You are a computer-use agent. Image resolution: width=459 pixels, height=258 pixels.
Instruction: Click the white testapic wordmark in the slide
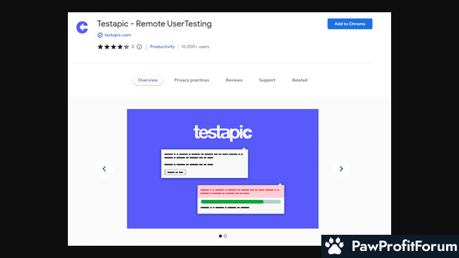222,133
